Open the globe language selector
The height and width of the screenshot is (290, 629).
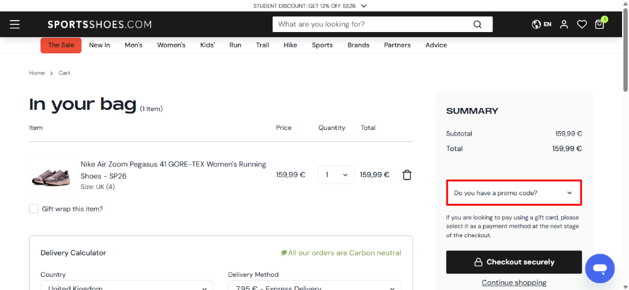(x=536, y=24)
